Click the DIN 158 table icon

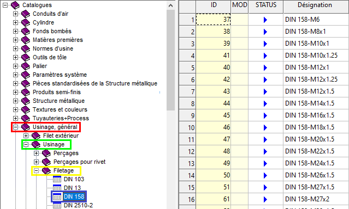57,196
